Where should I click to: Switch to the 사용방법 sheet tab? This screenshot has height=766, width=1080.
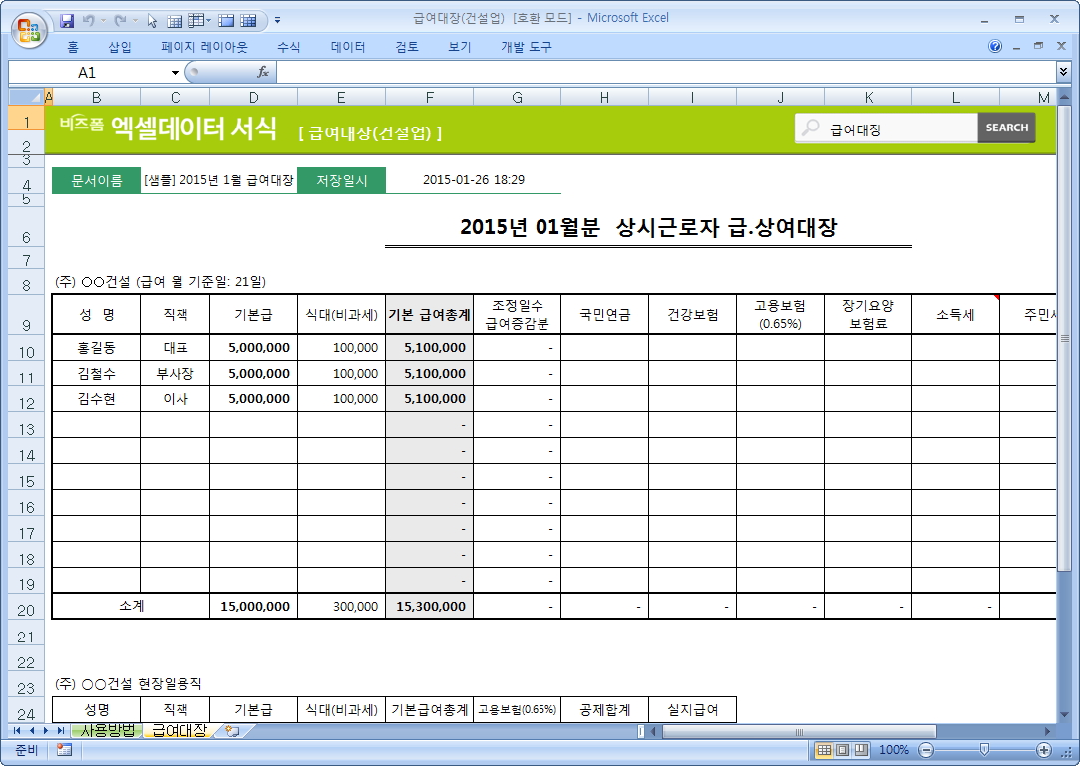107,731
